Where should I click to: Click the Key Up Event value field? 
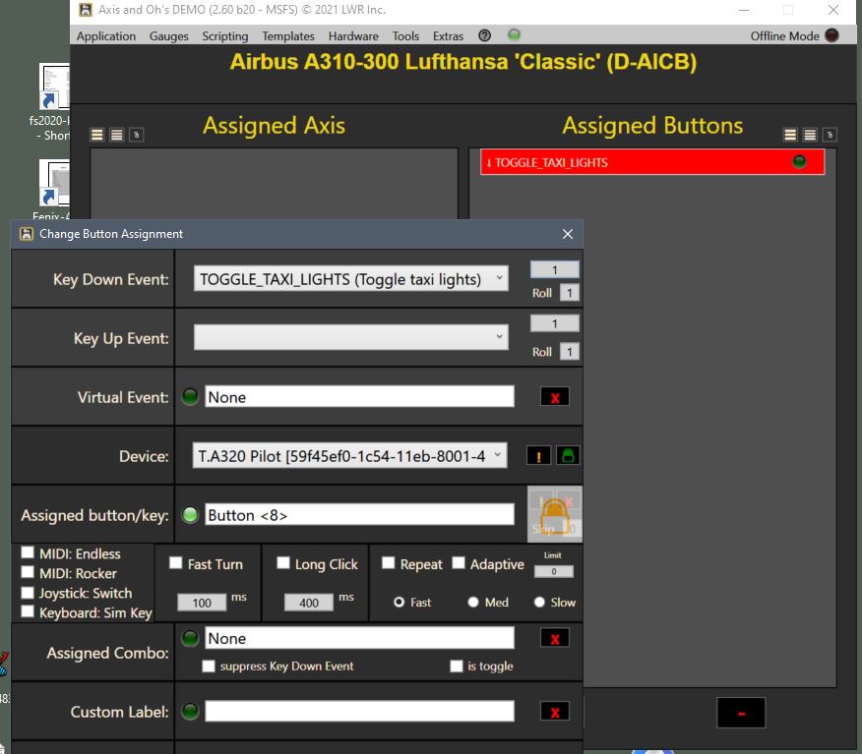(x=555, y=323)
